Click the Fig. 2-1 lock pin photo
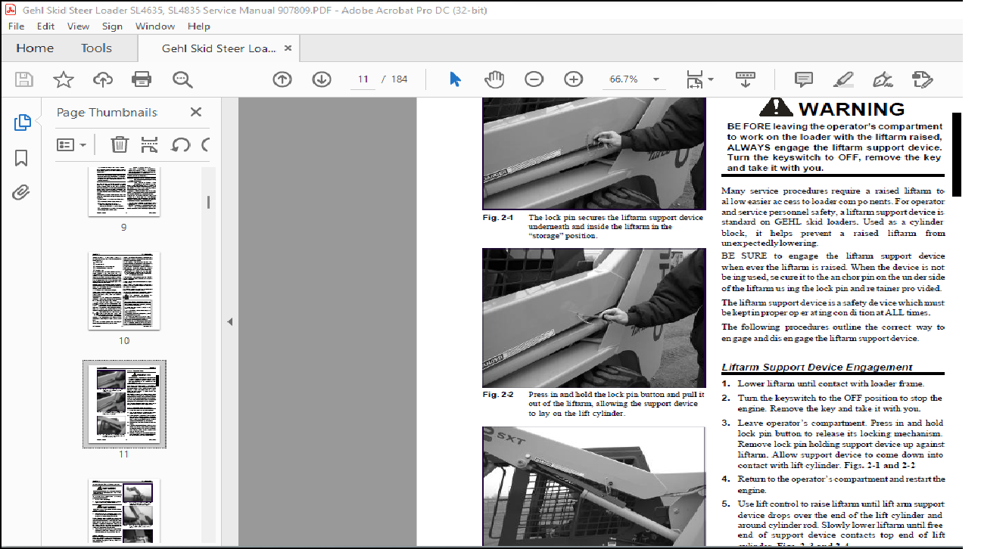 click(594, 154)
